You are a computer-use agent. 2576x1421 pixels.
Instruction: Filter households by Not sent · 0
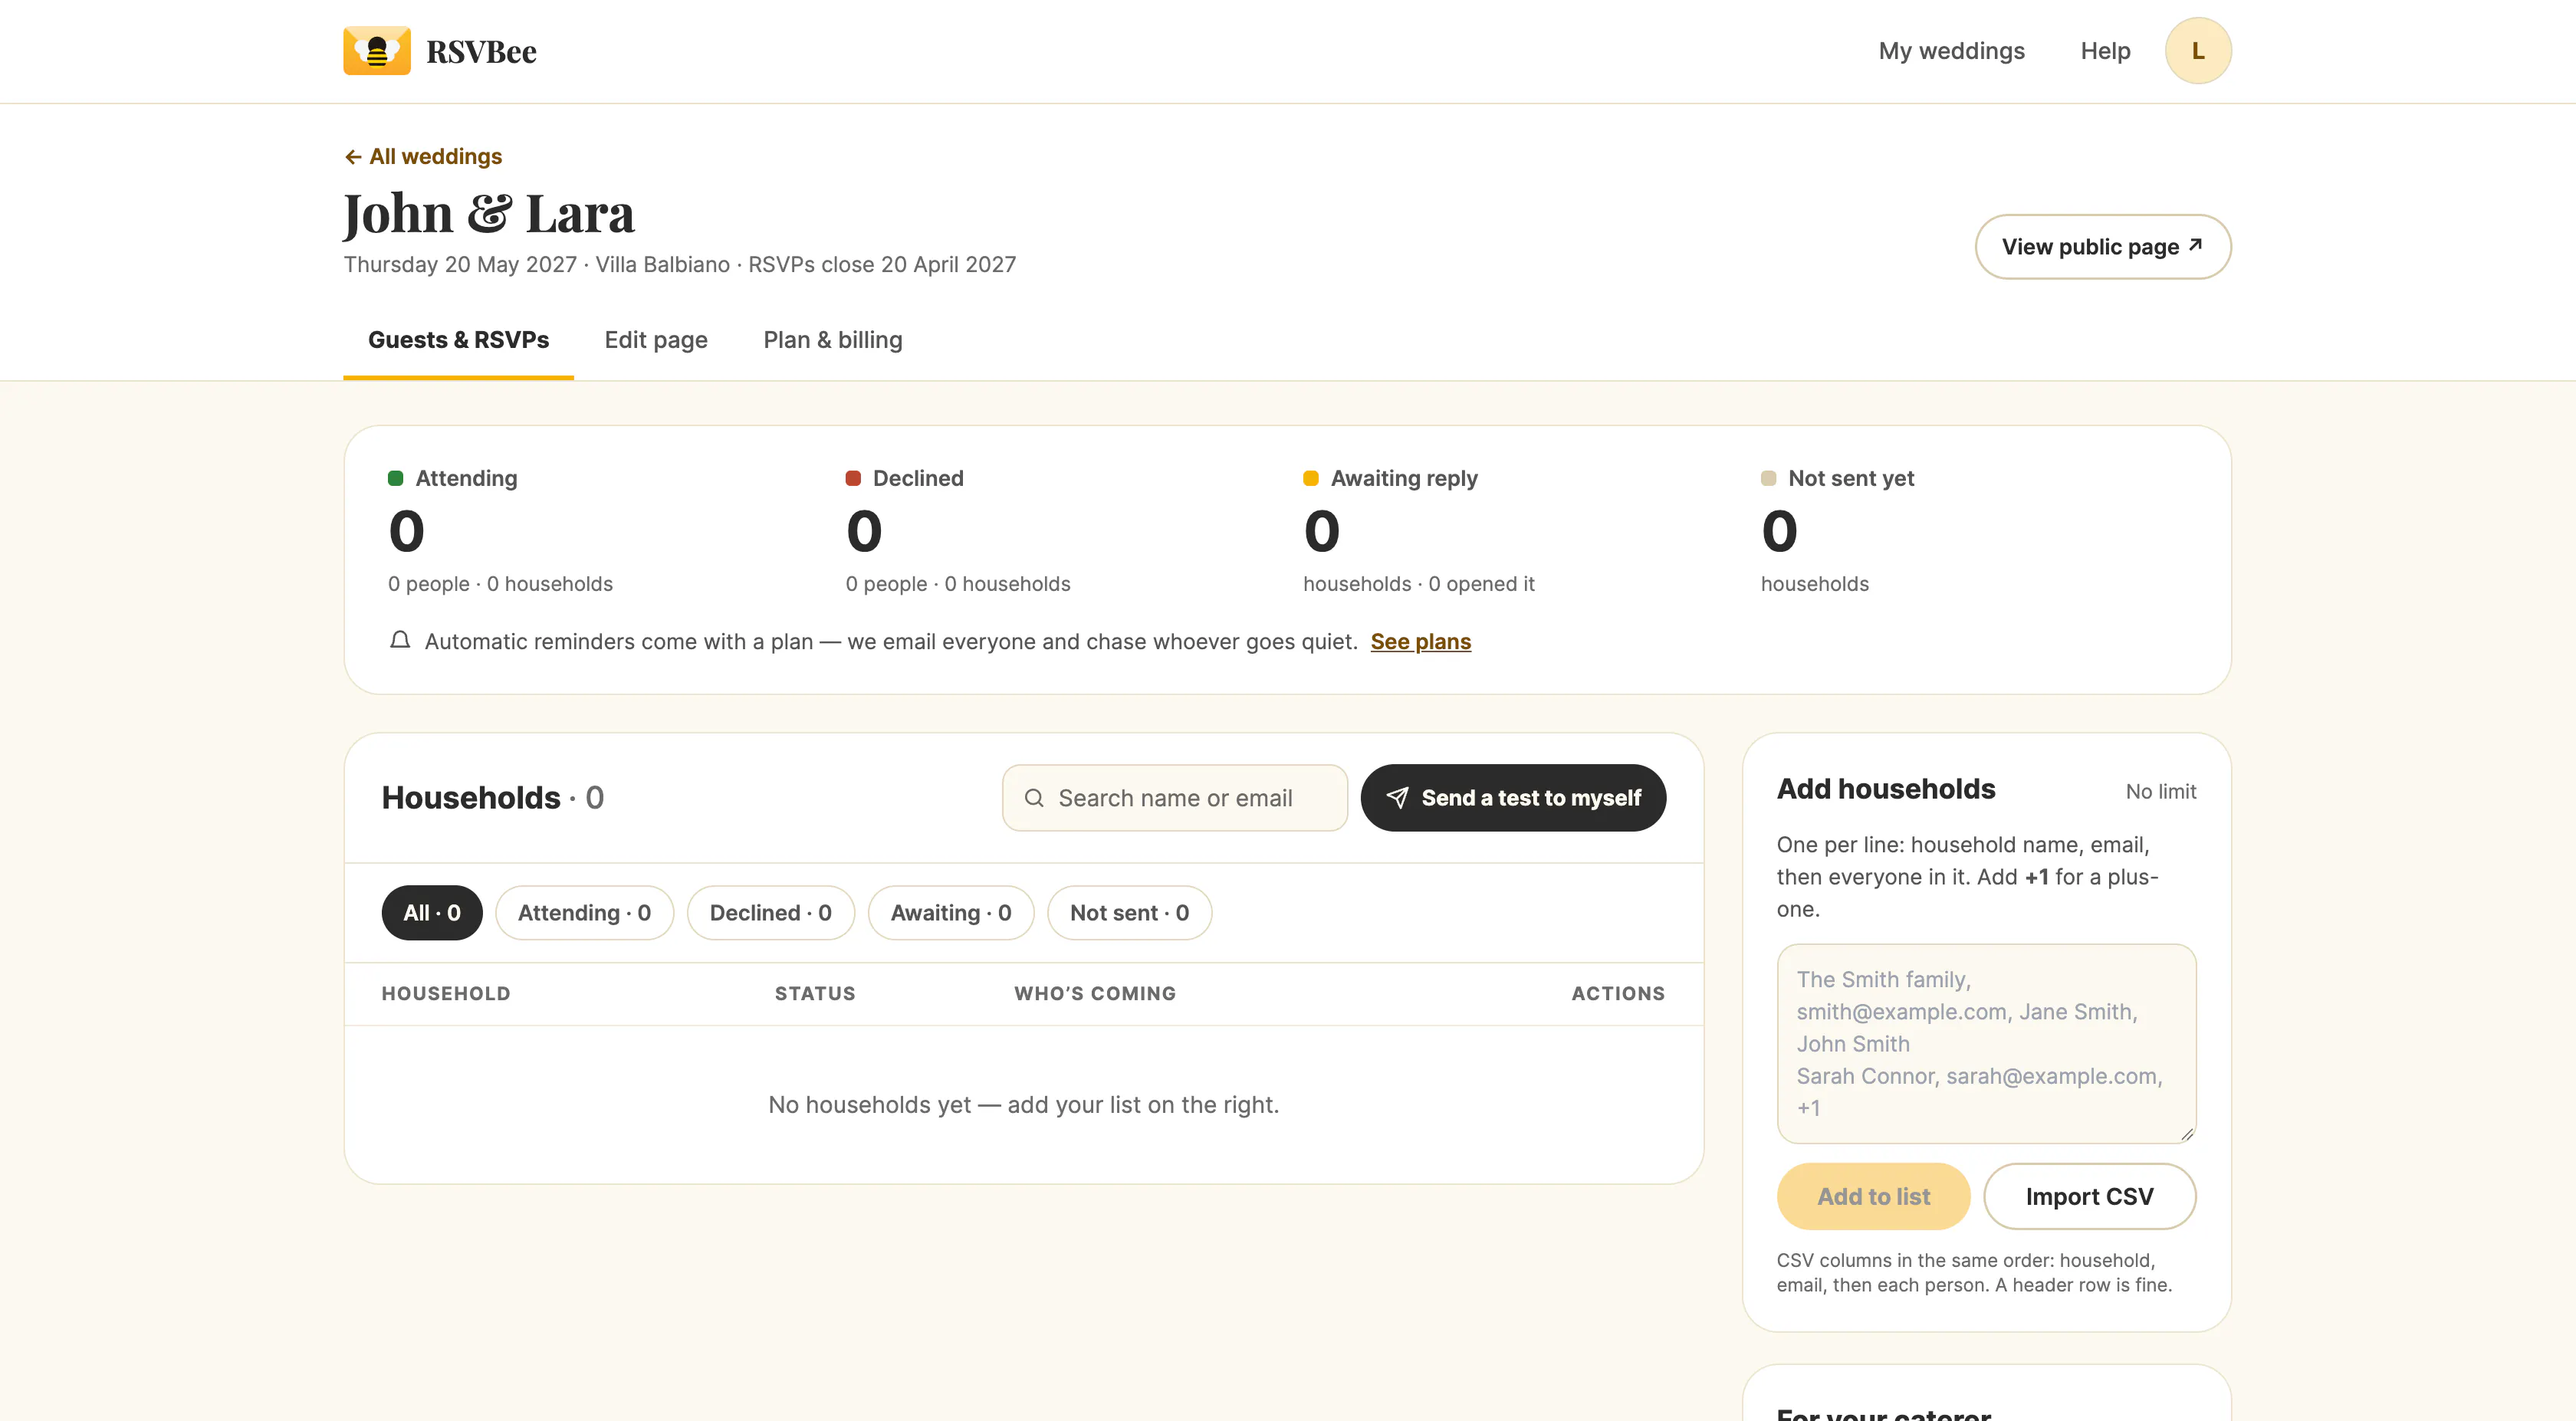1129,913
